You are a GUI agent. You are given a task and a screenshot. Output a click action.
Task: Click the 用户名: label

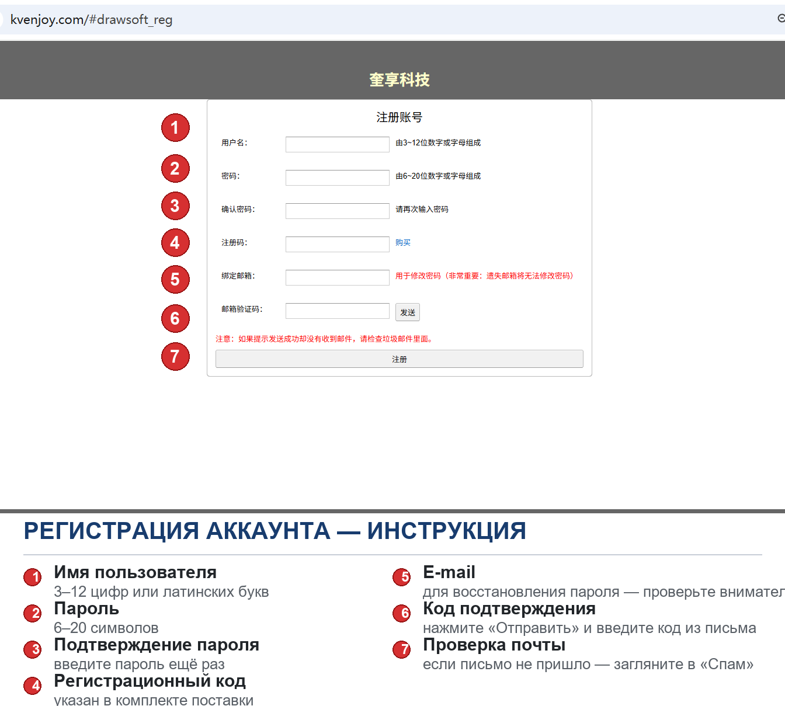tap(234, 142)
